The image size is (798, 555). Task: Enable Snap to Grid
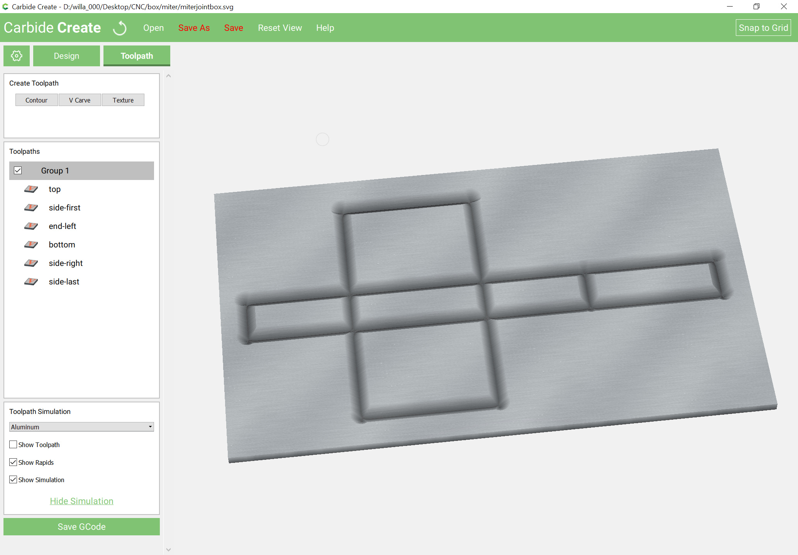pos(762,27)
